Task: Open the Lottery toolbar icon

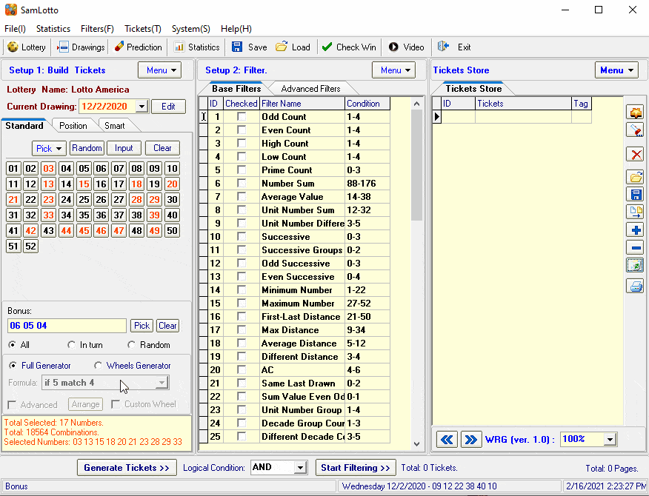Action: point(13,47)
